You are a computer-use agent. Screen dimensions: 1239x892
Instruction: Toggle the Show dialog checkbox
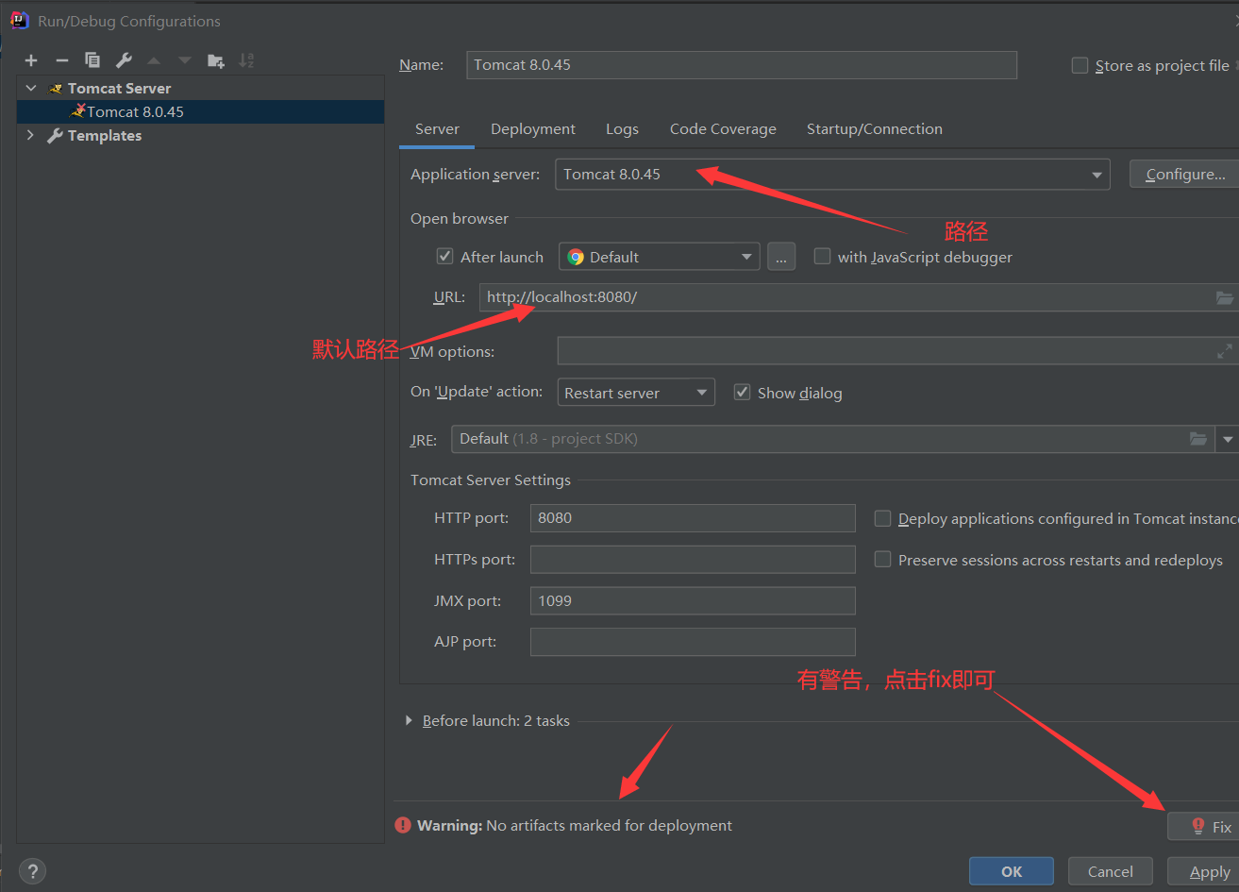click(743, 393)
